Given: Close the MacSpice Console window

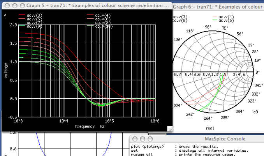Looking at the screenshot, I should coord(135,139).
